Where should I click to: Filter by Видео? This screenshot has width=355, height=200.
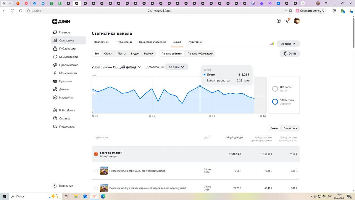pyautogui.click(x=135, y=54)
